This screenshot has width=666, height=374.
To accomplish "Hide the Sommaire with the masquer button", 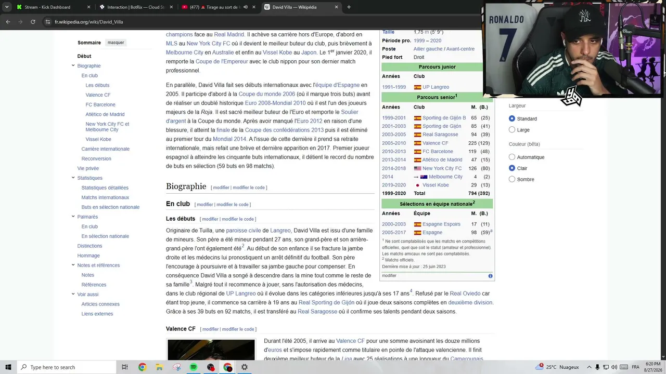I will click(116, 43).
